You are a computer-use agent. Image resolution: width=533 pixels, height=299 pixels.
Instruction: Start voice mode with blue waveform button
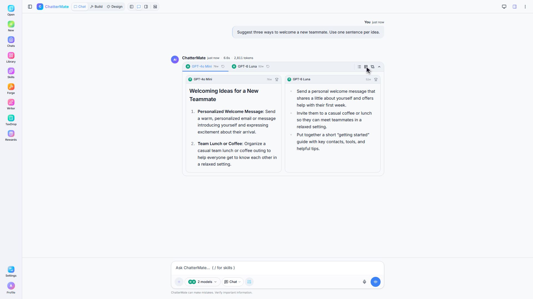376,282
